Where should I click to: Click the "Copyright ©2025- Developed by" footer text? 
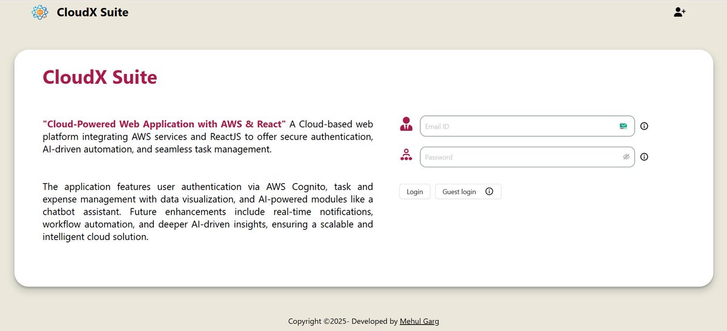click(343, 321)
